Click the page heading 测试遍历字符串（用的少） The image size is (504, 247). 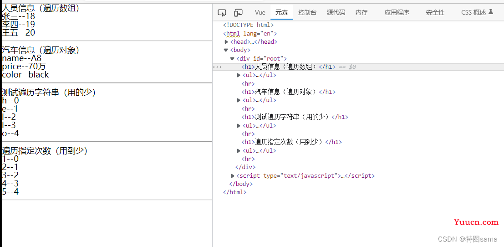click(49, 93)
